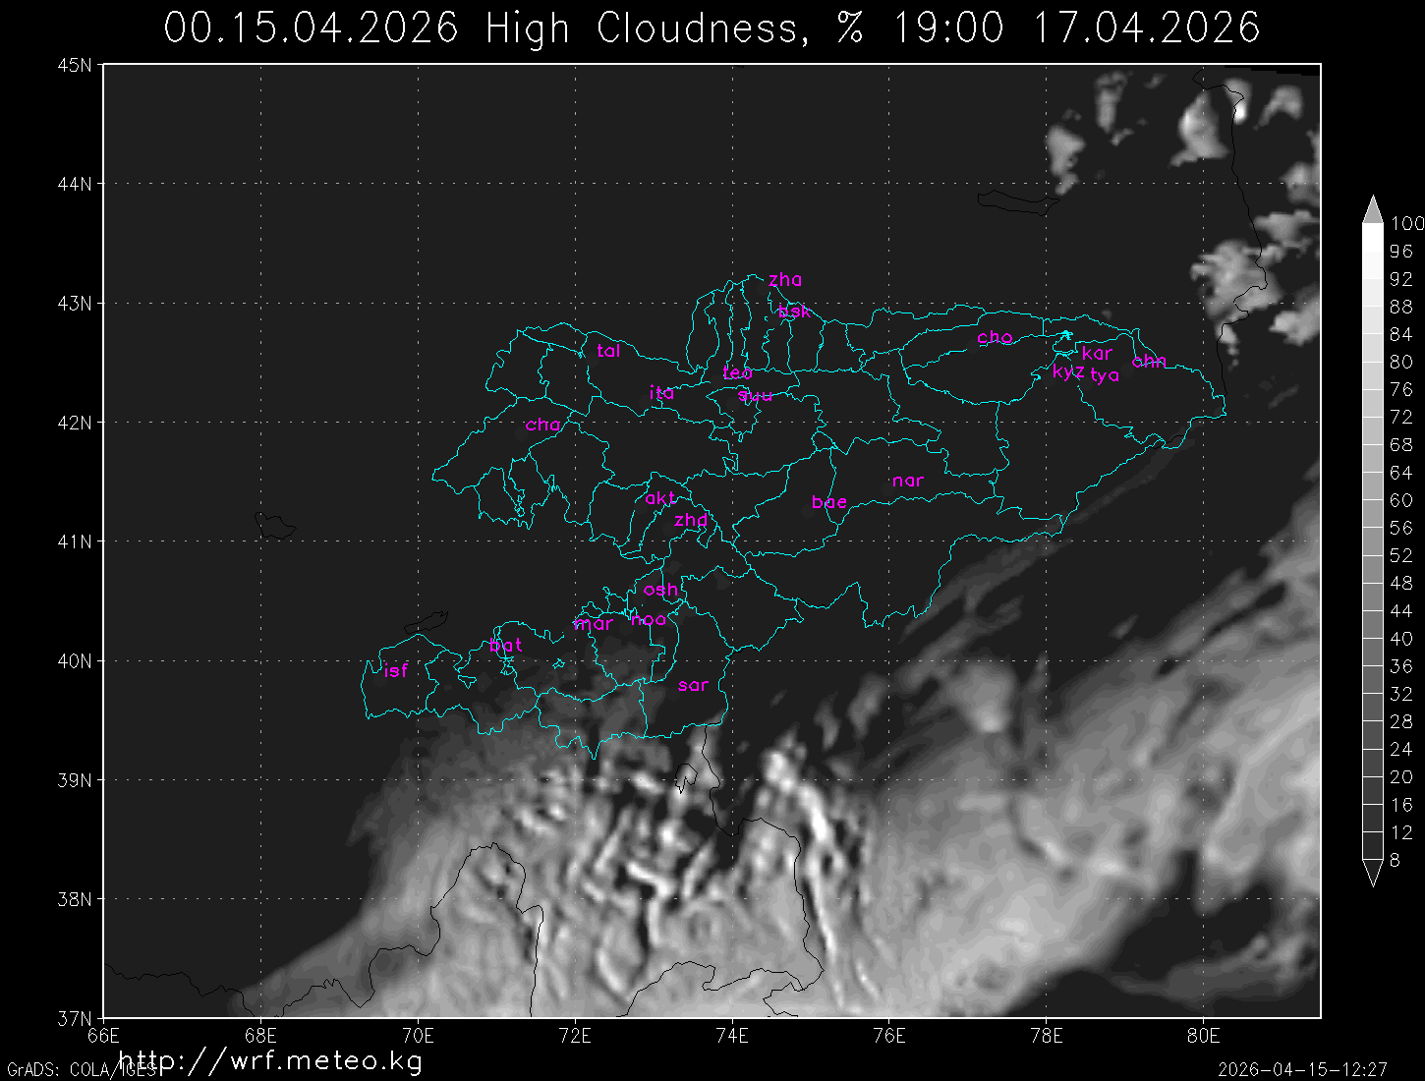1425x1081 pixels.
Task: Click the 'tal' station label
Action: [608, 351]
